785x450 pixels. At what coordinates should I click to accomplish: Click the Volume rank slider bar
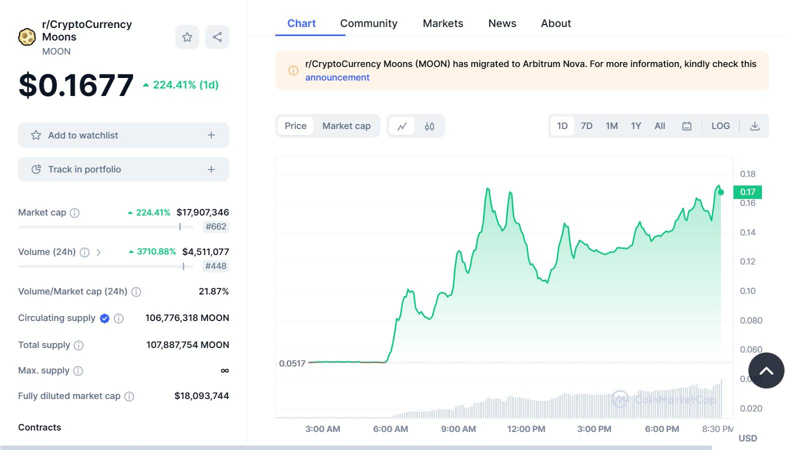tap(106, 266)
